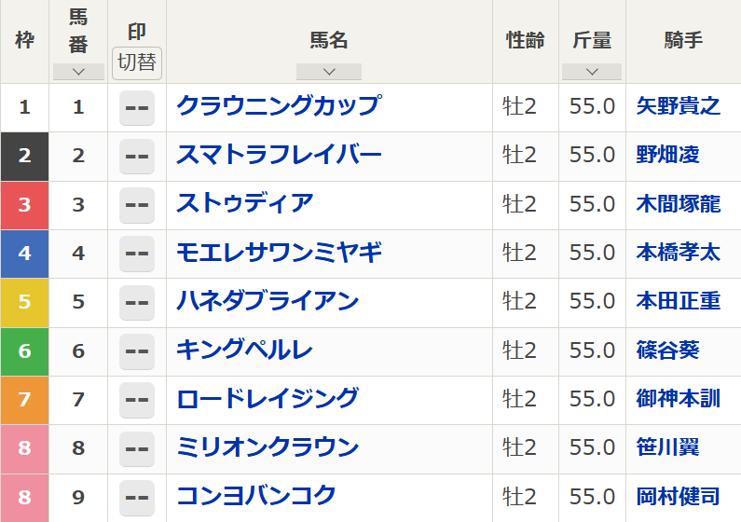Image resolution: width=741 pixels, height=522 pixels.
Task: Click the 騎手 column header
Action: [x=683, y=41]
